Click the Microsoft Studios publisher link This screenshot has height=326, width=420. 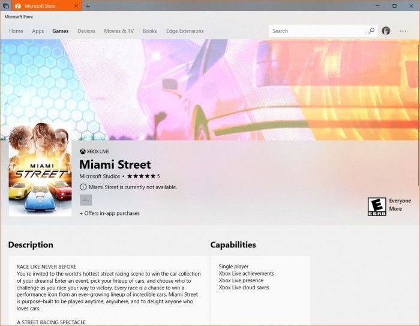(x=100, y=177)
